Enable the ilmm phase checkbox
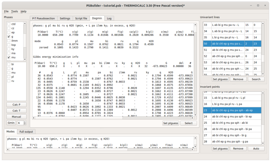The width and height of the screenshot is (271, 162). [9, 41]
